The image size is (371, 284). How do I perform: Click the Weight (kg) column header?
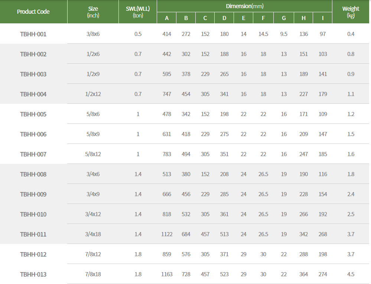[351, 12]
